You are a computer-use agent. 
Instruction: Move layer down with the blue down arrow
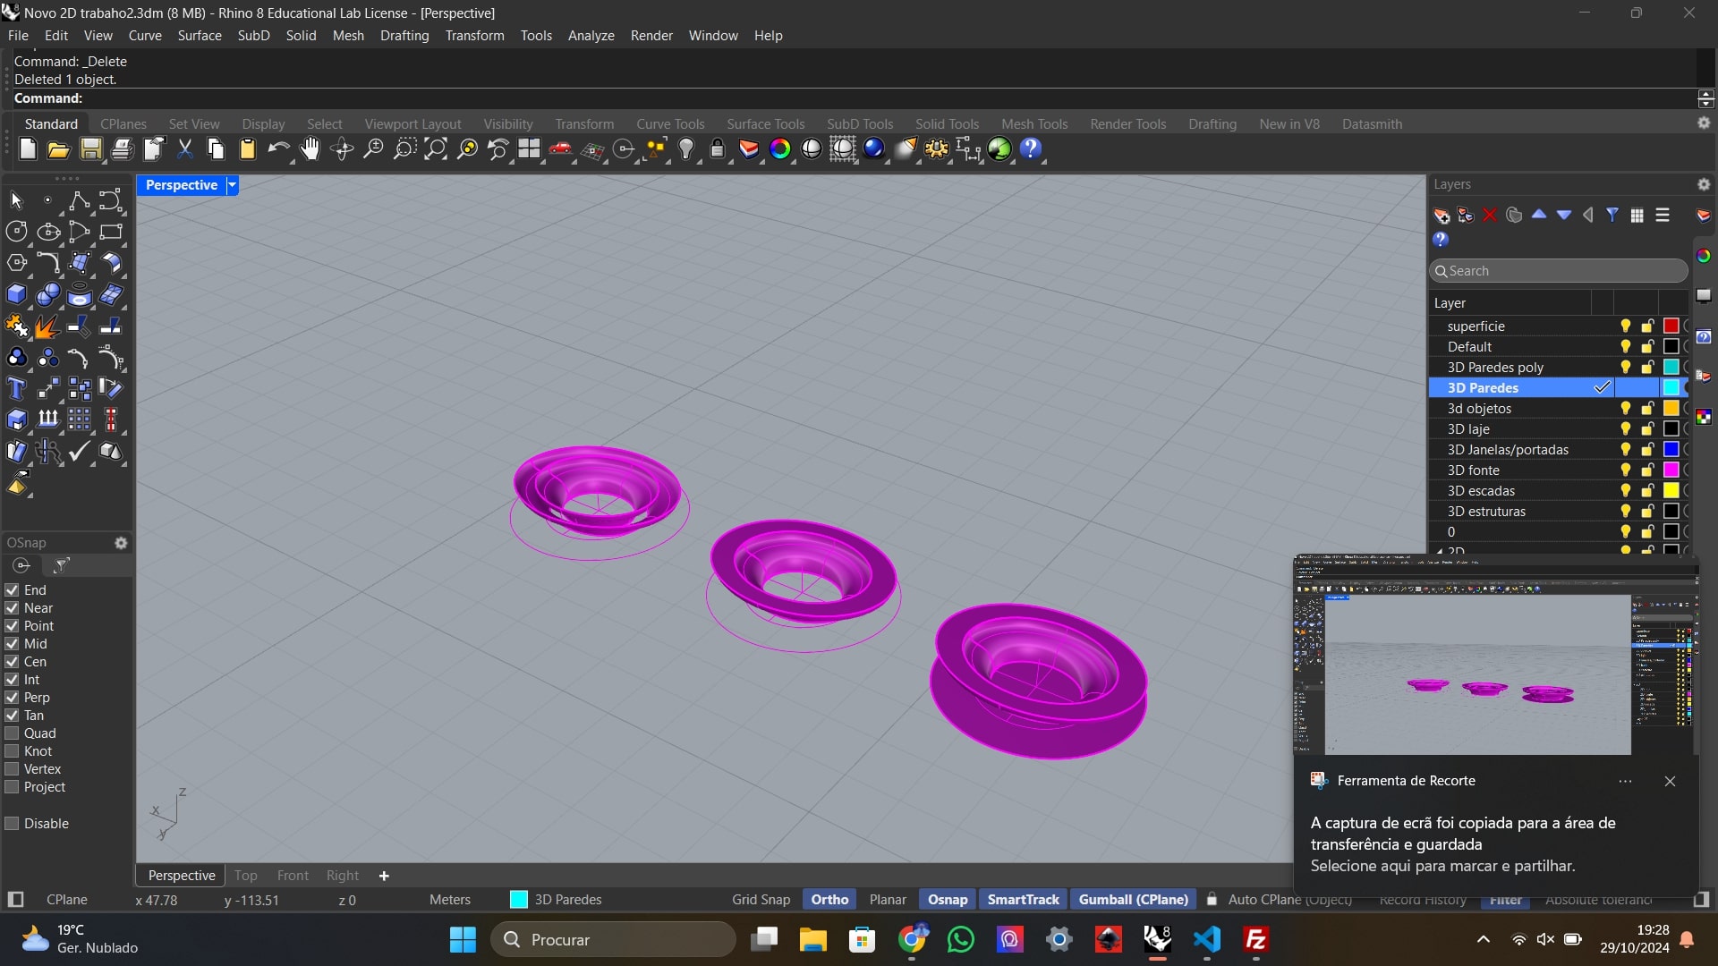point(1564,215)
